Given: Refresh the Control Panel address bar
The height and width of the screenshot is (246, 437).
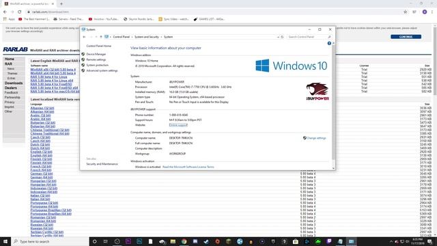Looking at the screenshot, I should [282, 37].
